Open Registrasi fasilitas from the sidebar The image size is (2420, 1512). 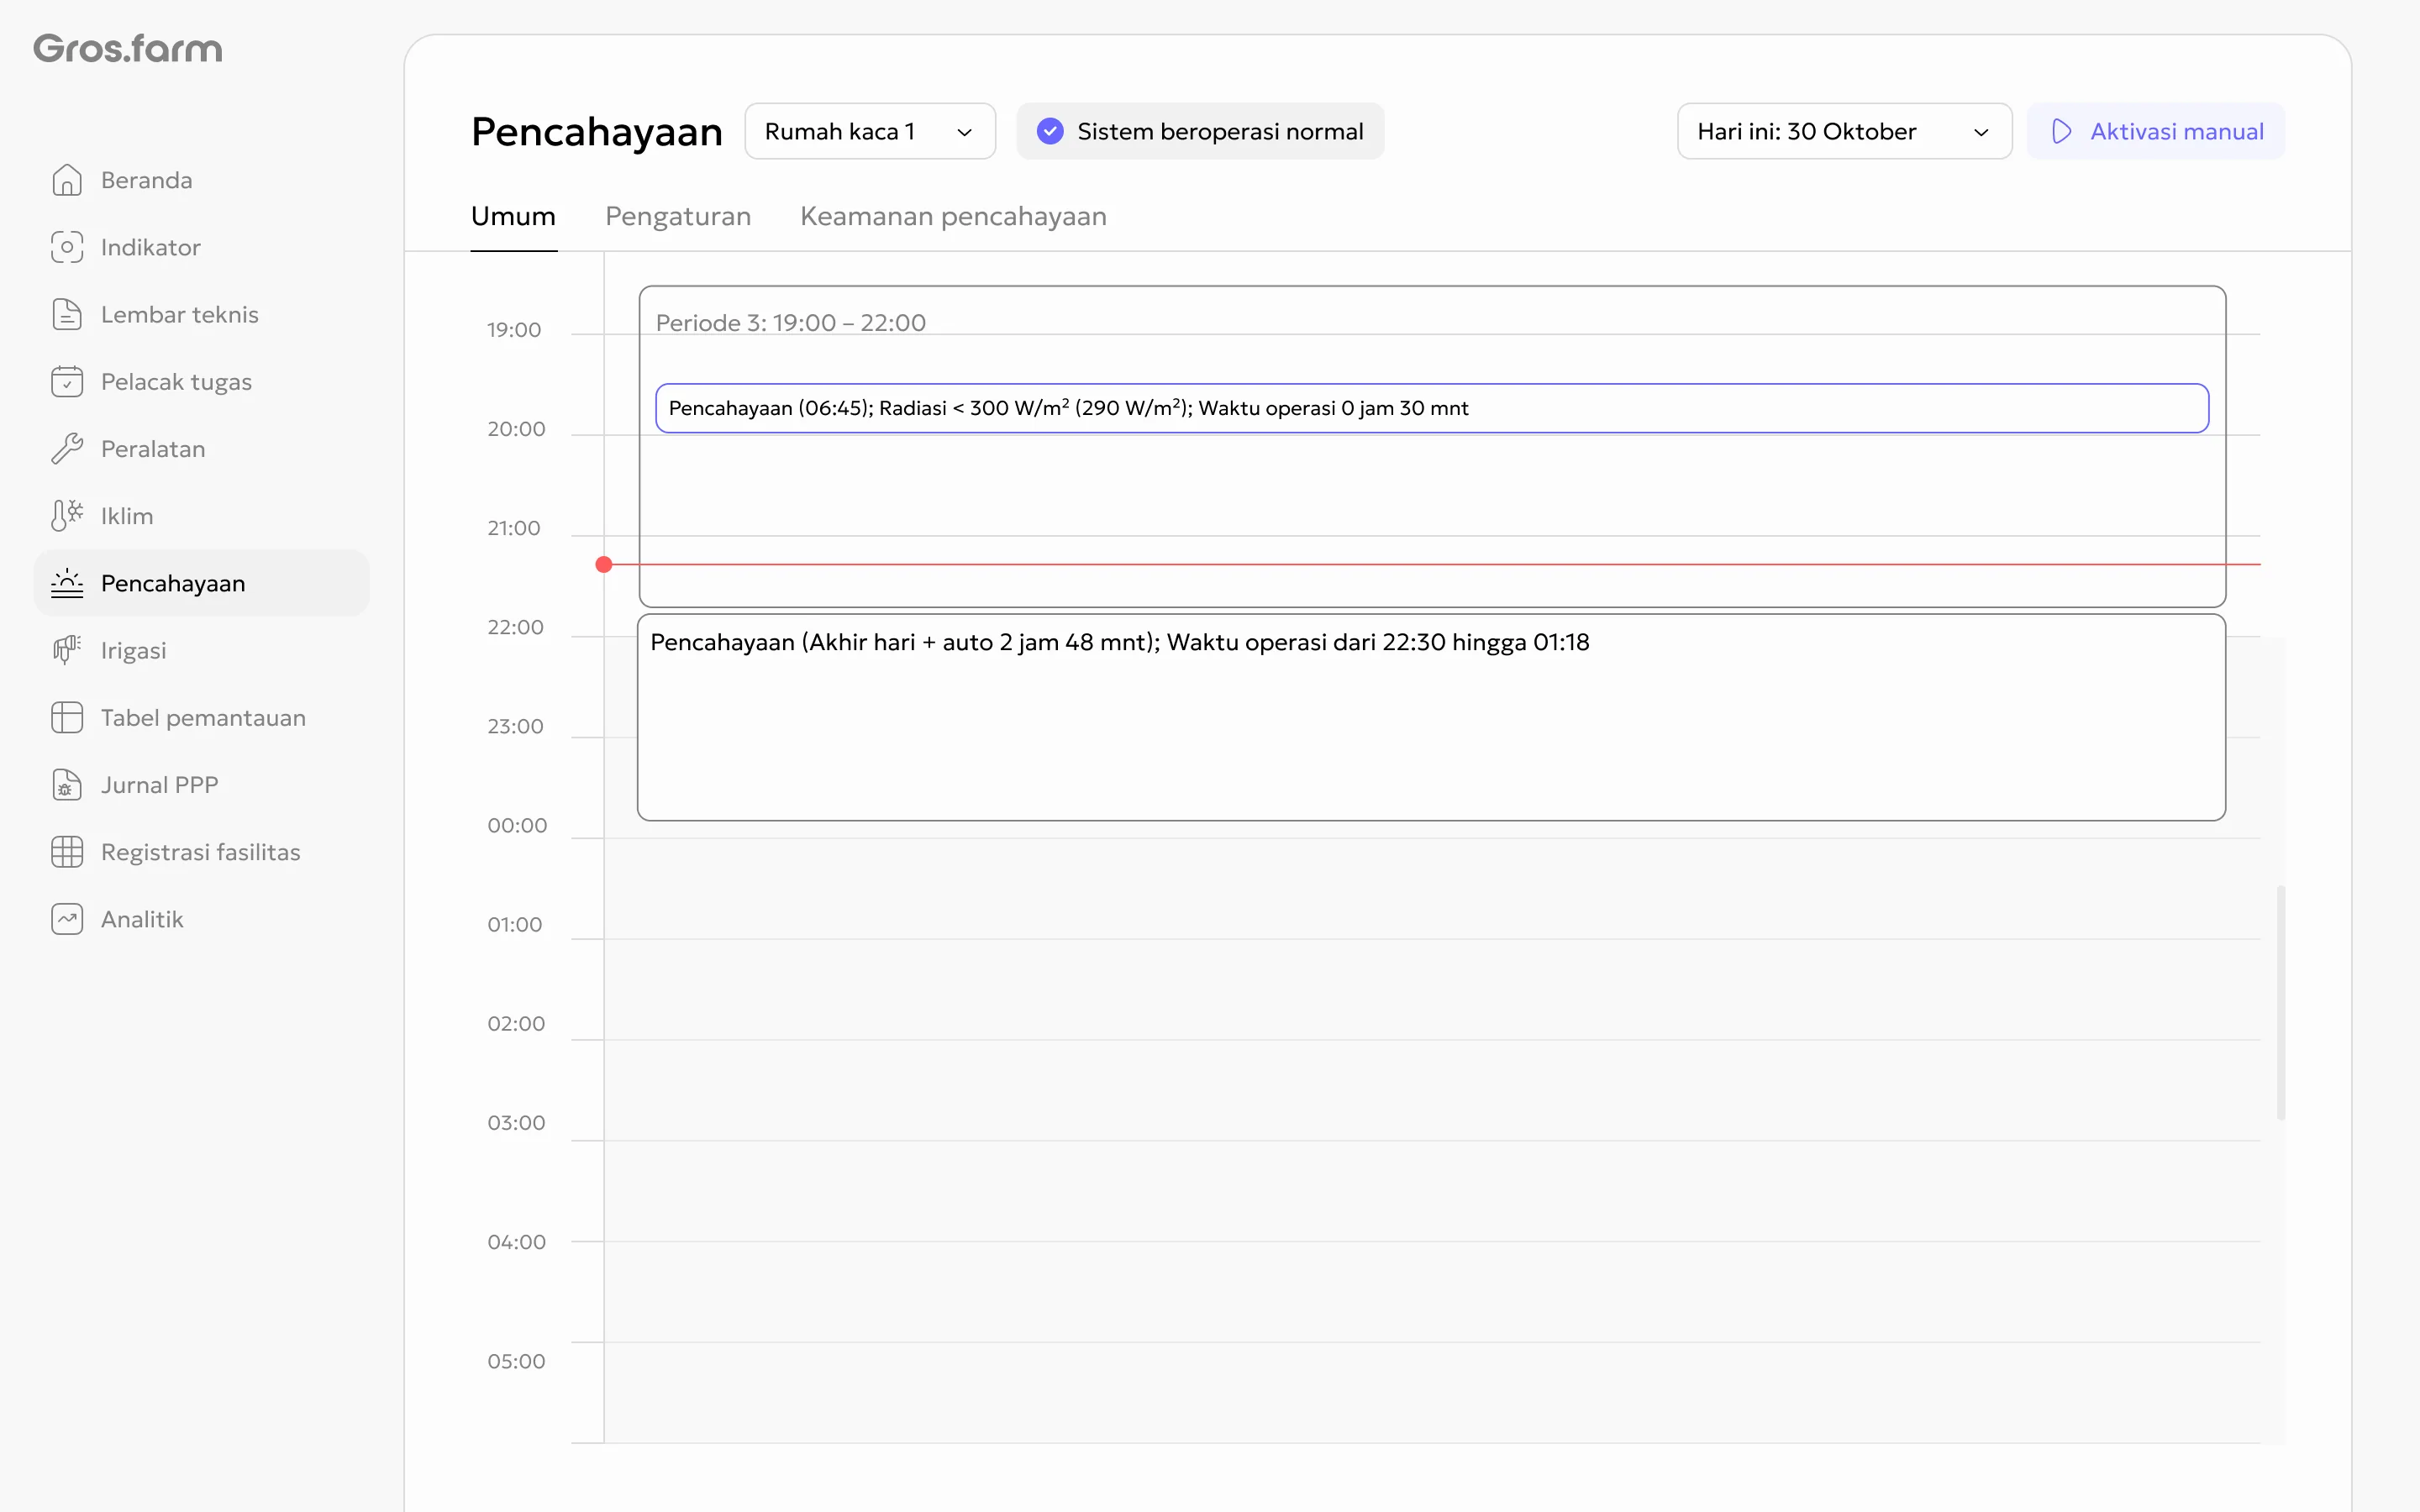pos(202,851)
